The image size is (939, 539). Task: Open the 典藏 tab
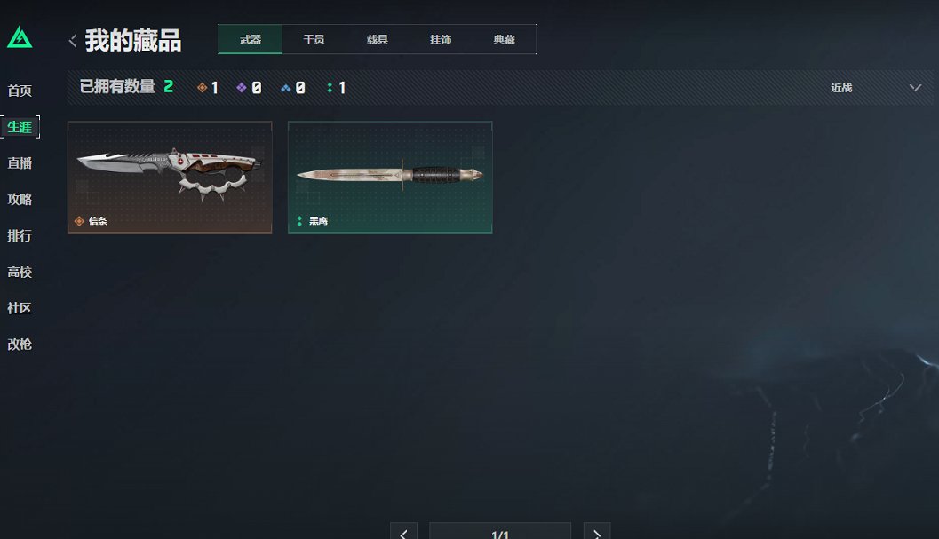click(x=505, y=40)
